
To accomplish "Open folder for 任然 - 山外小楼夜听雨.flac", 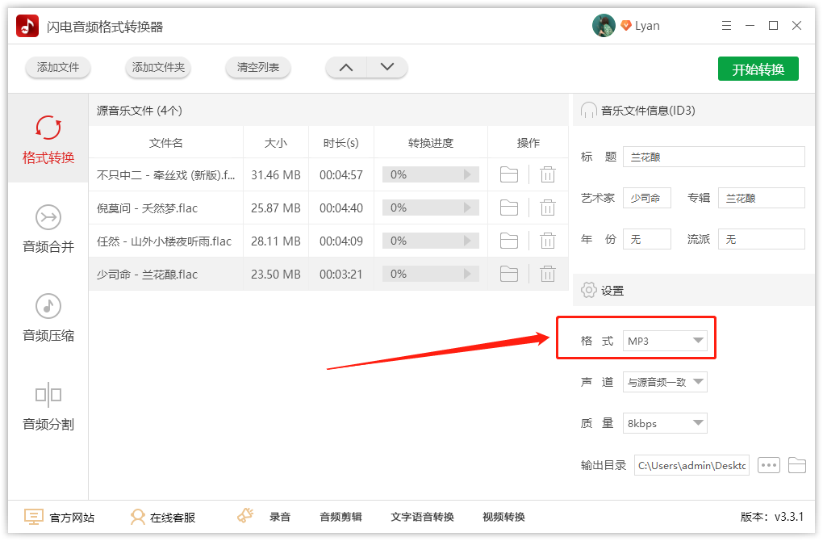I will coord(509,241).
